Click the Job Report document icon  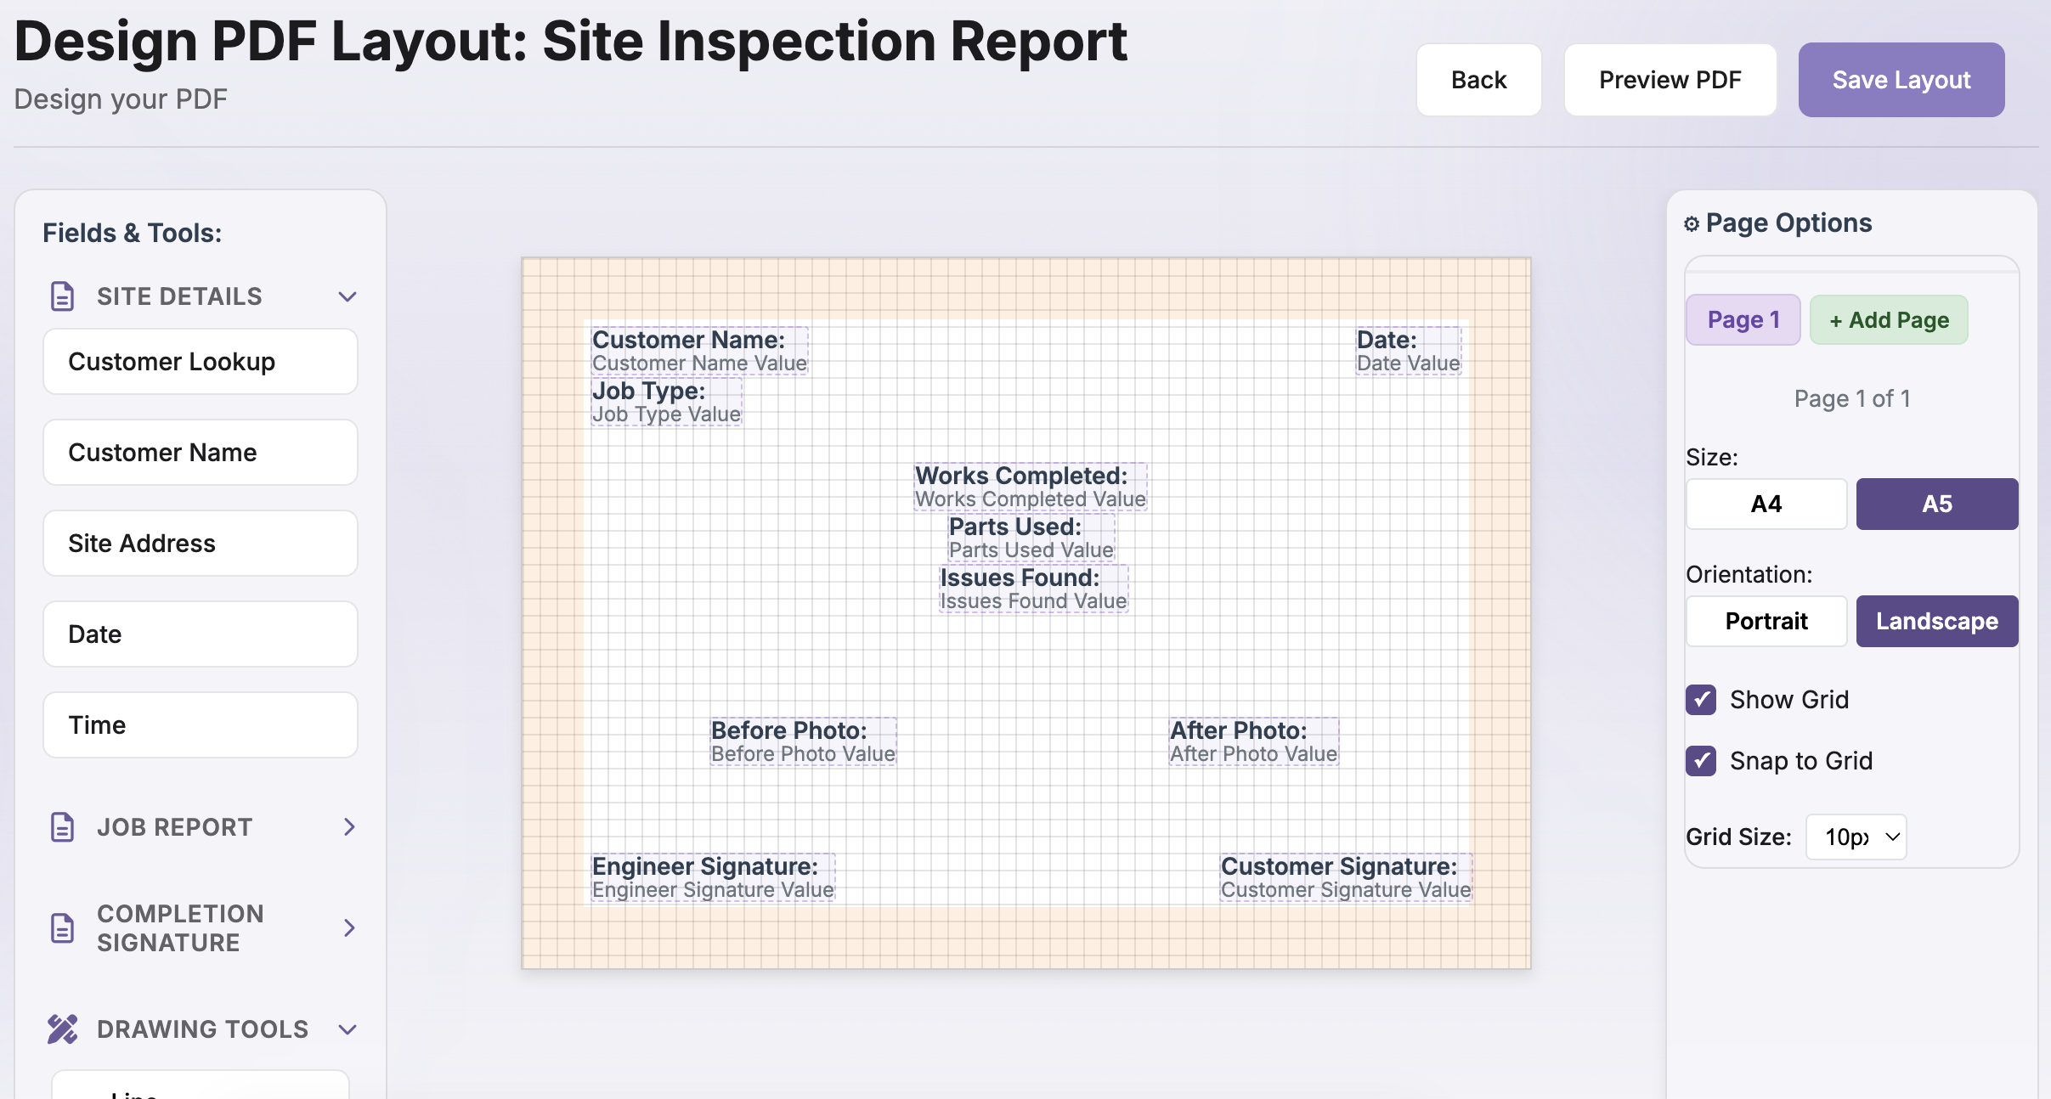coord(62,827)
